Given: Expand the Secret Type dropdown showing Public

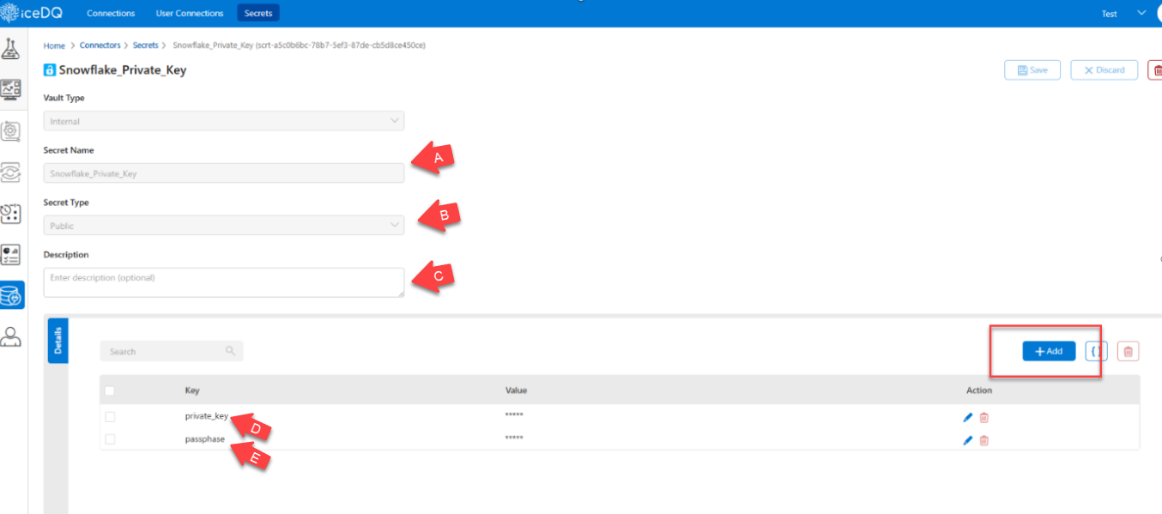Looking at the screenshot, I should pyautogui.click(x=223, y=225).
